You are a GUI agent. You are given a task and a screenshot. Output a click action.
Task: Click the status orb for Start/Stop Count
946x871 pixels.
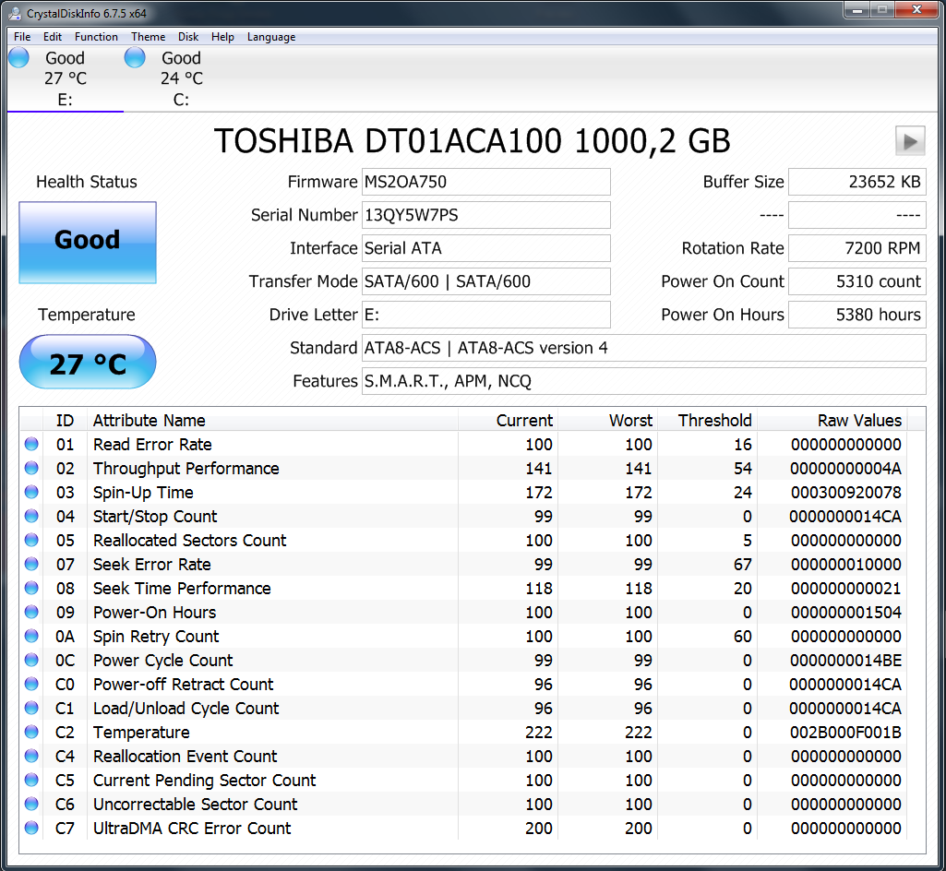pyautogui.click(x=31, y=516)
